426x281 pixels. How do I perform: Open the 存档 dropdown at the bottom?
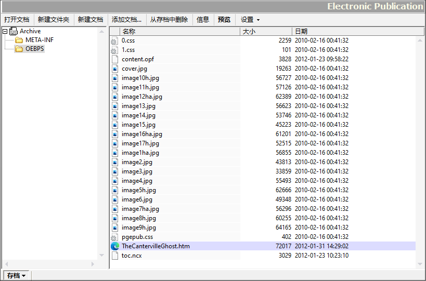(x=16, y=276)
